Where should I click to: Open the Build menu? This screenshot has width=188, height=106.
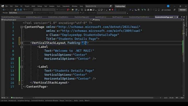coord(33,6)
